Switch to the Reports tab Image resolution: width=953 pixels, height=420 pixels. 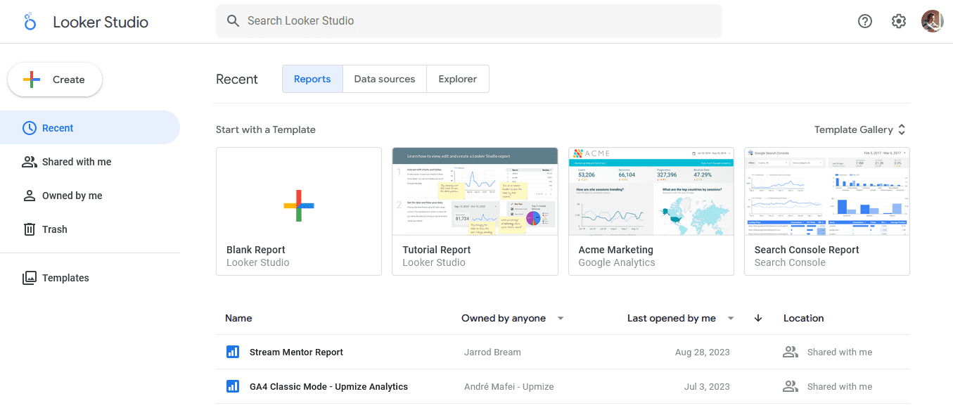click(x=312, y=79)
